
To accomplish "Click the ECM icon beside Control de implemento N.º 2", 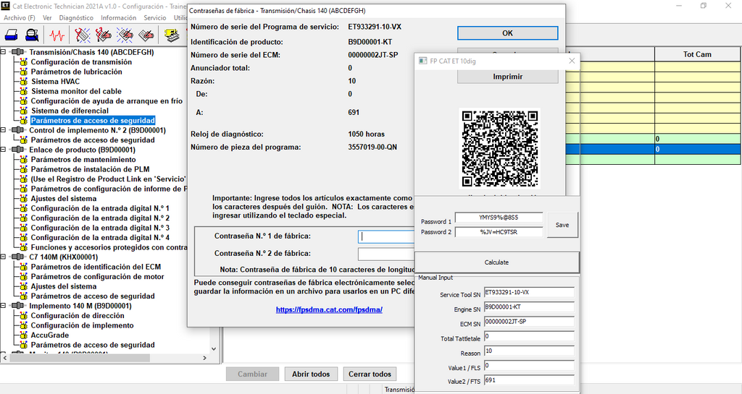I will (18, 130).
